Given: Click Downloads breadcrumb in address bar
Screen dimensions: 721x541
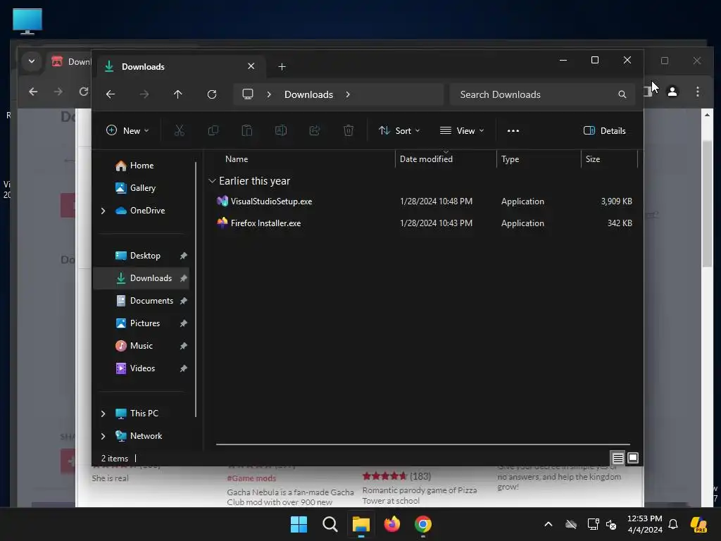Looking at the screenshot, I should (x=308, y=94).
